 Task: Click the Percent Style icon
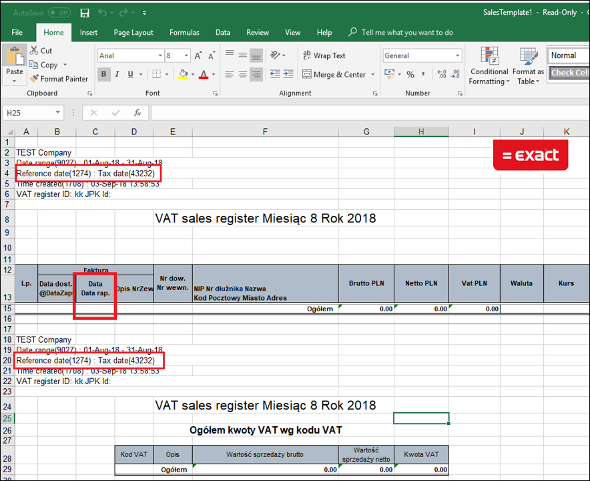pyautogui.click(x=410, y=75)
